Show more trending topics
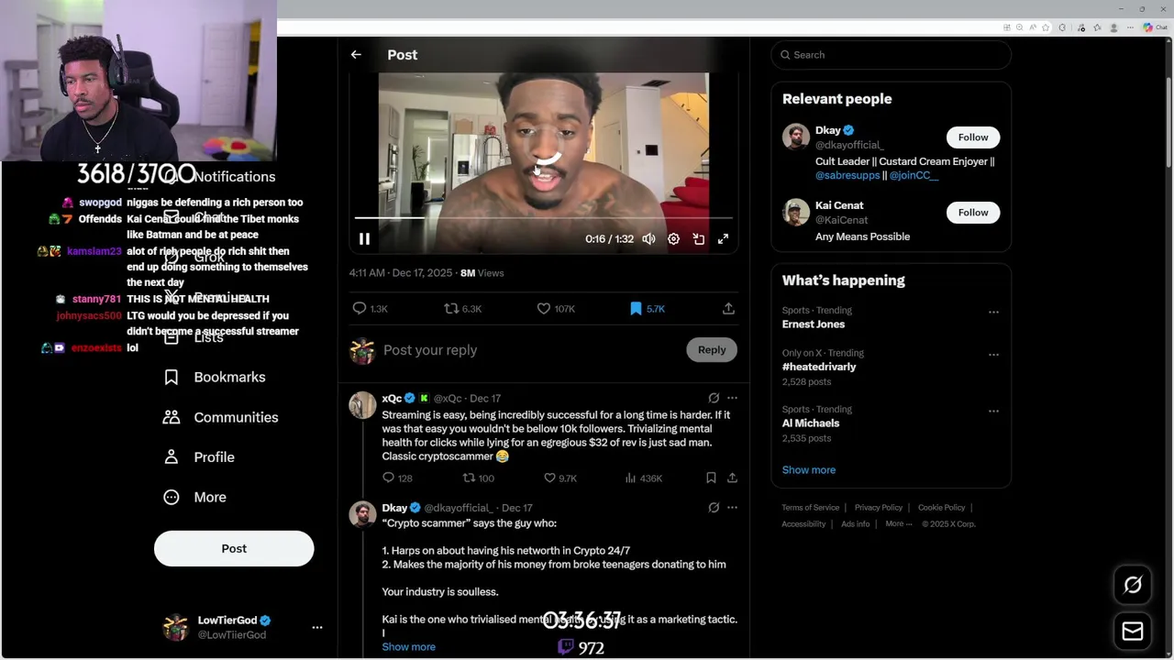Viewport: 1174px width, 660px height. point(809,470)
